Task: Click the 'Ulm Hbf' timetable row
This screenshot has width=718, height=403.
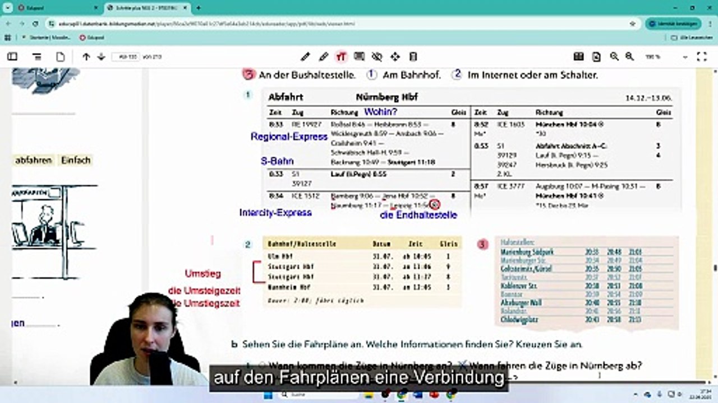Action: coord(362,256)
